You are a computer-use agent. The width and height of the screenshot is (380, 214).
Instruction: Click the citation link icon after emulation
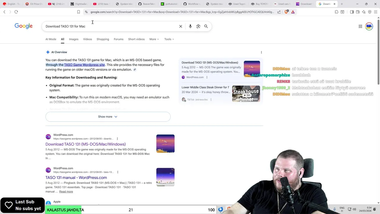134,70
